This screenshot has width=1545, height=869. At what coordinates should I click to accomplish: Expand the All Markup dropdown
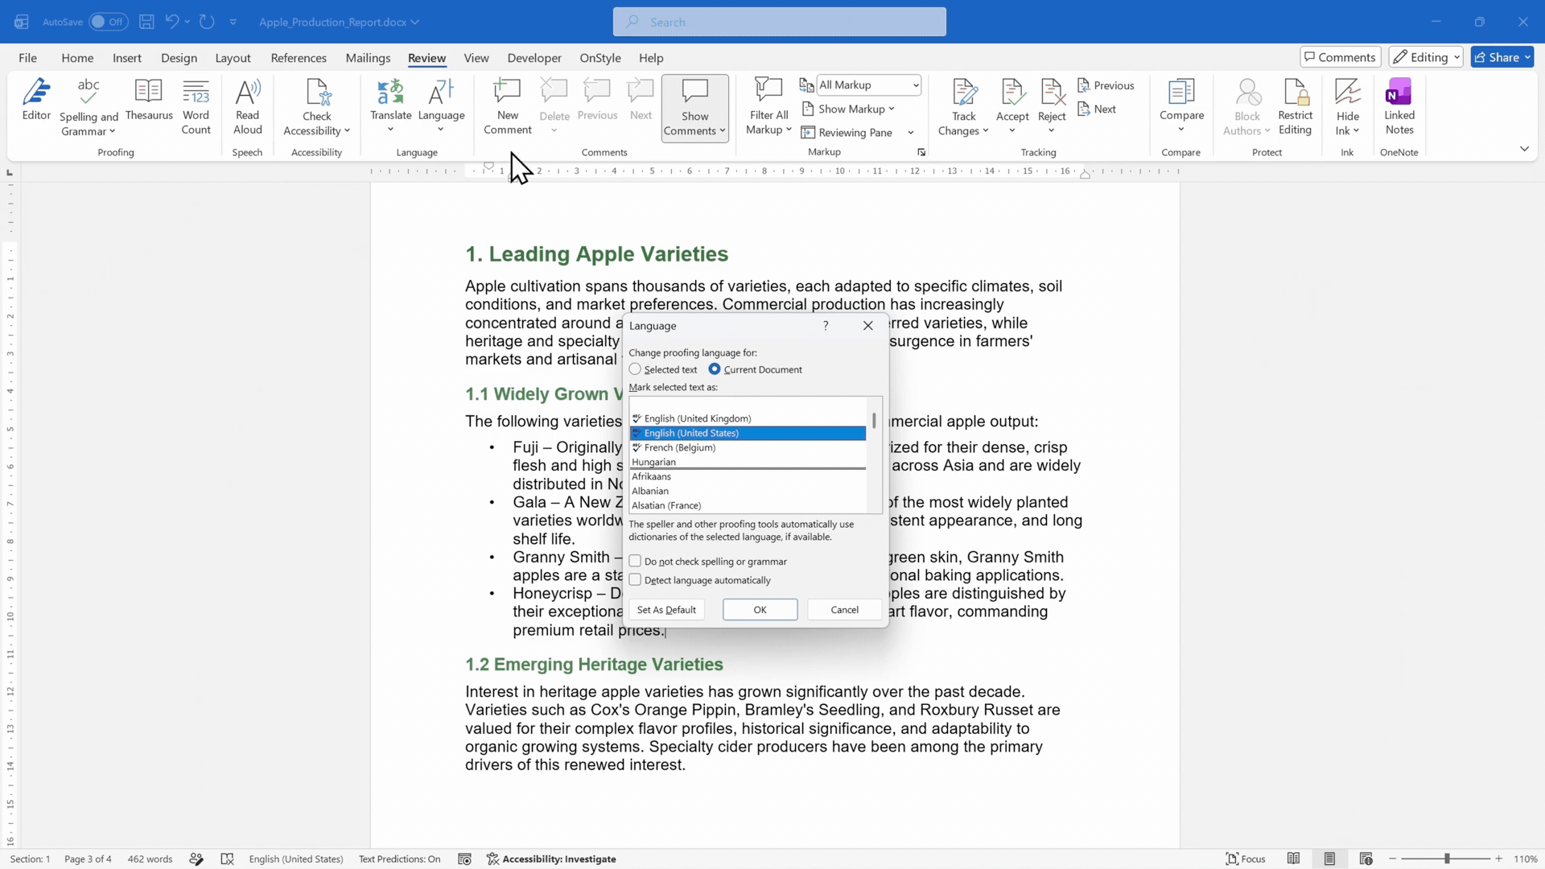(868, 84)
